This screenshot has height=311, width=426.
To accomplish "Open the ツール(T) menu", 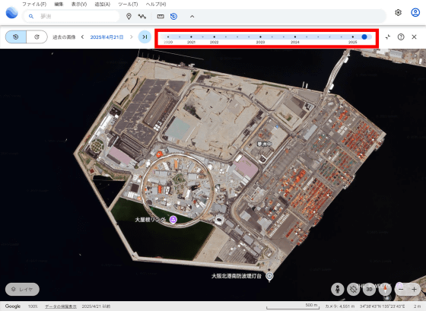I will coord(128,4).
